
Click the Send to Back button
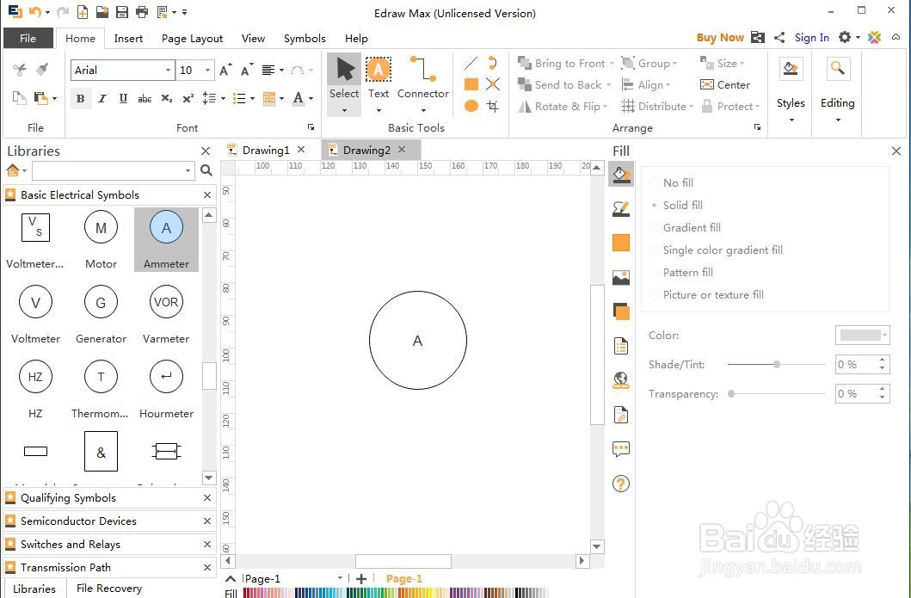(x=560, y=85)
